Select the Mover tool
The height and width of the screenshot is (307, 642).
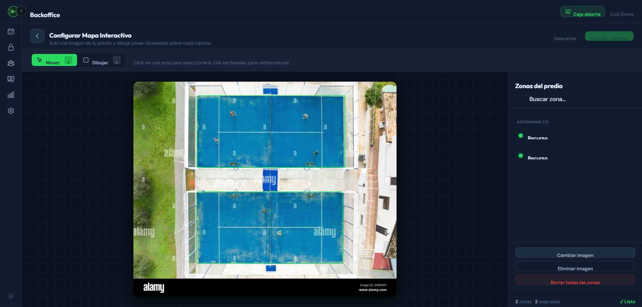pos(54,60)
